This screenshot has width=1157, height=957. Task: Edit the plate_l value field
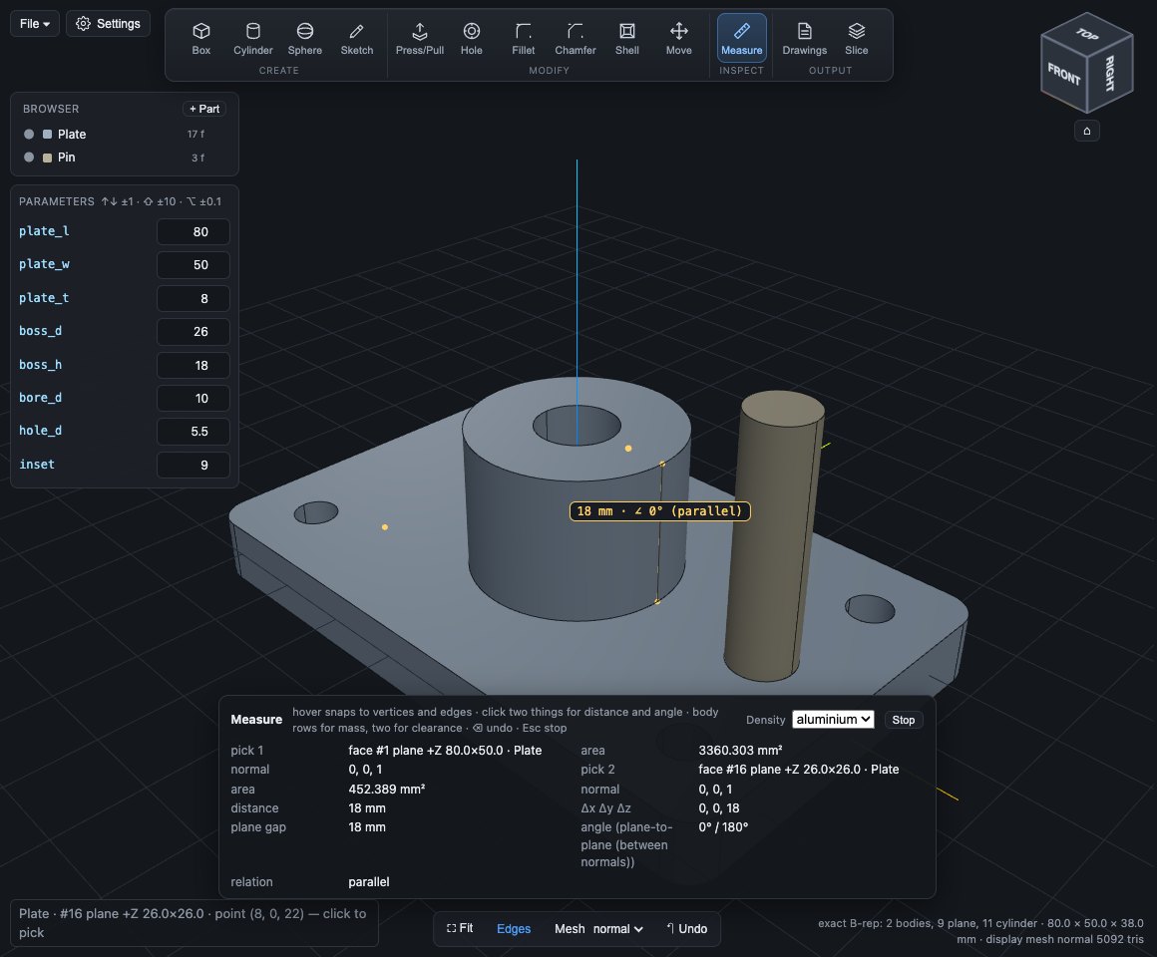point(193,231)
